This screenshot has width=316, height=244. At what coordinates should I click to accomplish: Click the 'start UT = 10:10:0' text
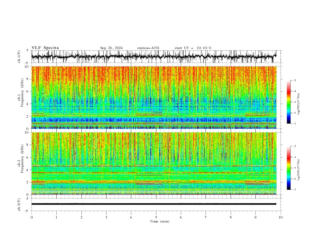(193, 48)
